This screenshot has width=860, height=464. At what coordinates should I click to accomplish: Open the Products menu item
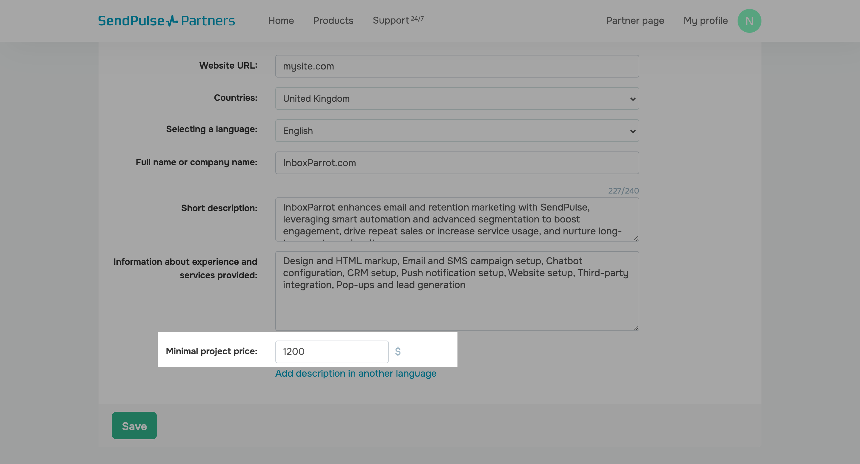333,21
